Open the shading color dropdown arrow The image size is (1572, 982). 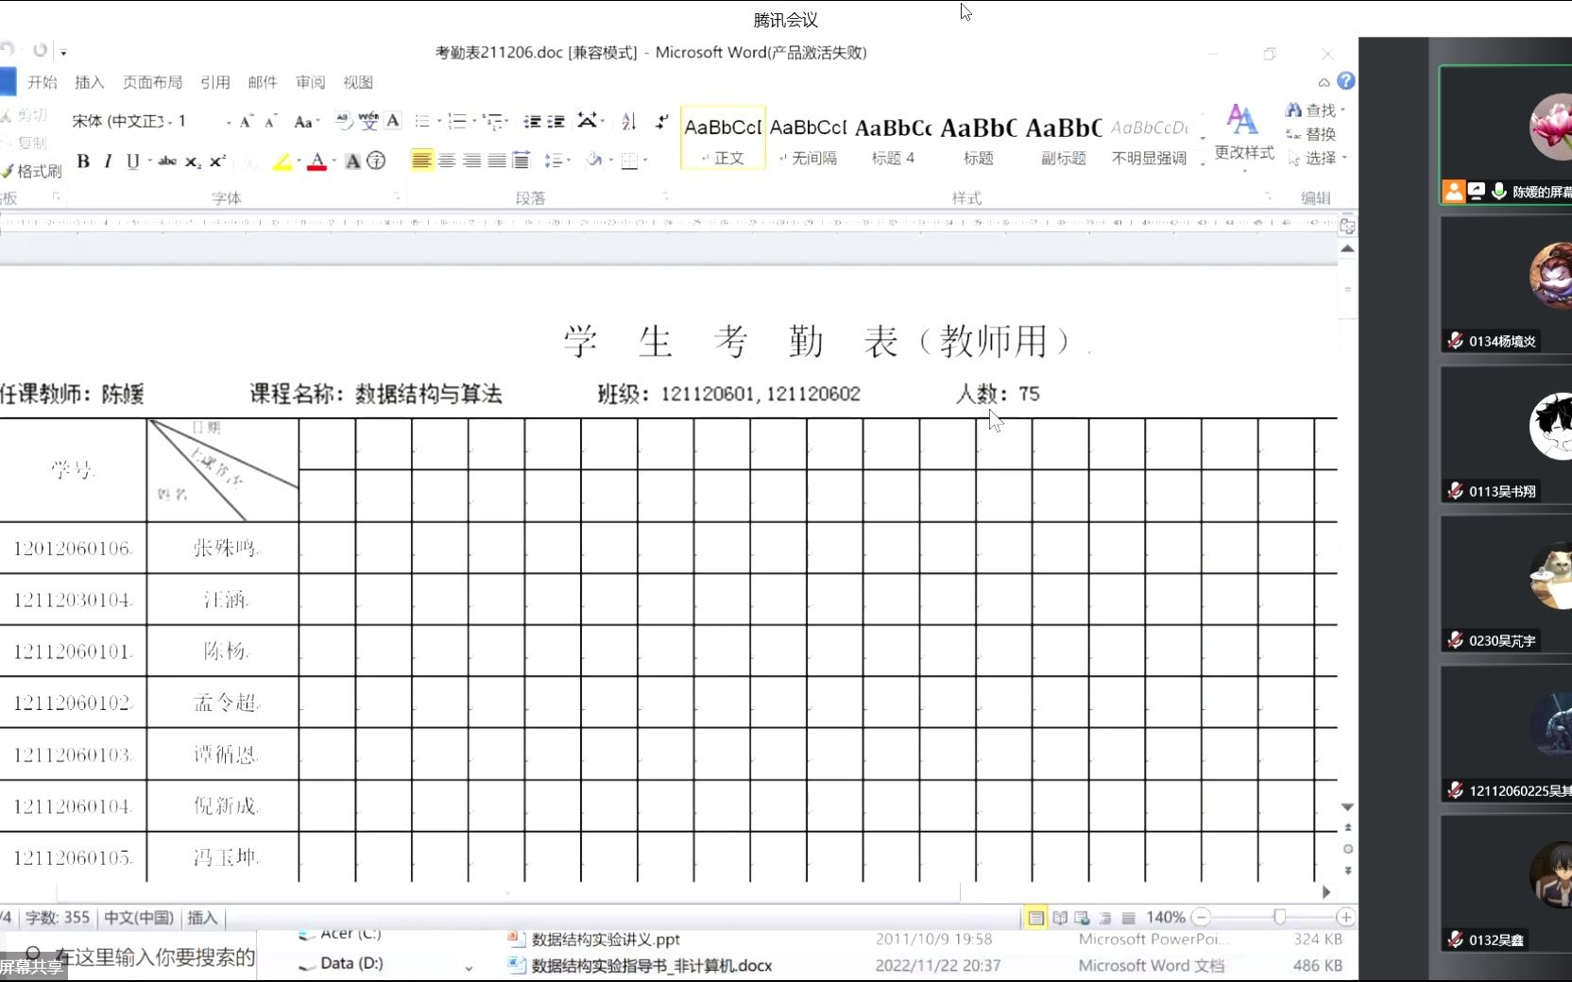coord(611,161)
